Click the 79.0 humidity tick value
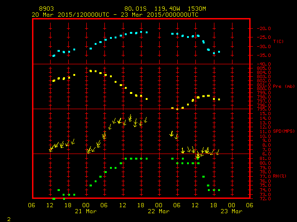Image resolution: width=297 pixels, height=222 pixels. tap(265, 167)
